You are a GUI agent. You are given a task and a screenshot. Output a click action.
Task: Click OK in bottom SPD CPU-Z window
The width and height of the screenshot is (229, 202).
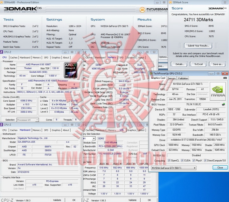coord(149,200)
